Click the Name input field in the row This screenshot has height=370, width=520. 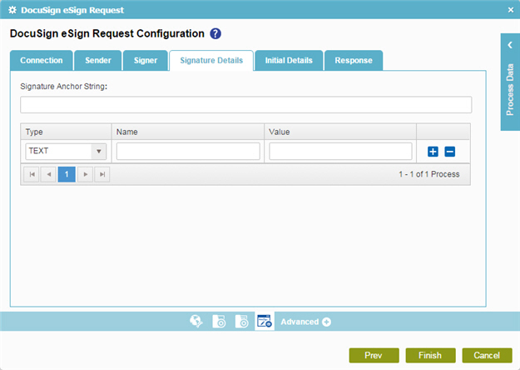coord(188,152)
